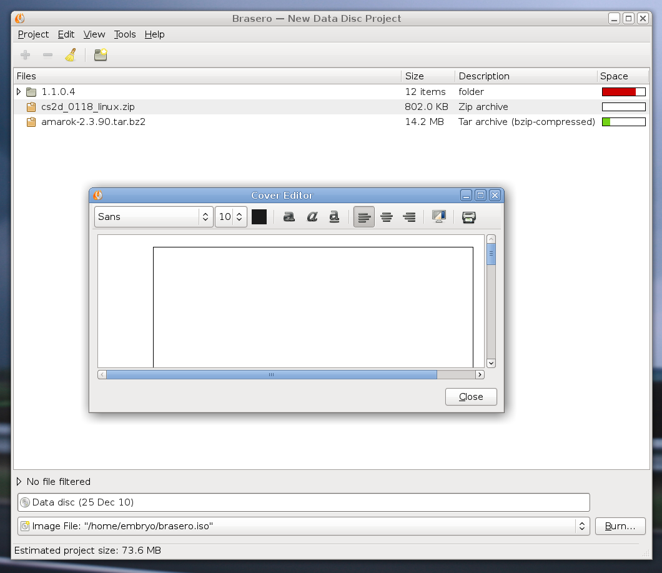Click the font size 10 stepper
This screenshot has height=573, width=662.
[239, 217]
